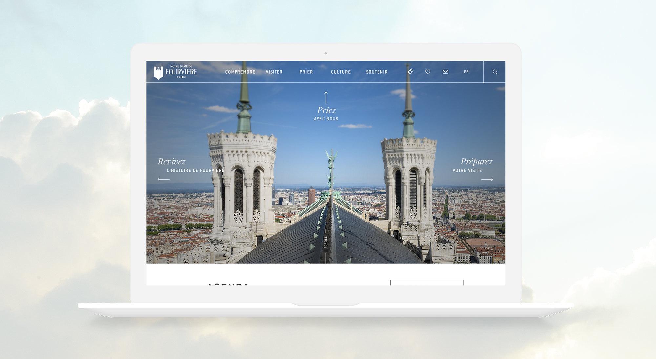
Task: Click the right arrow under Préparez
Action: tap(487, 179)
